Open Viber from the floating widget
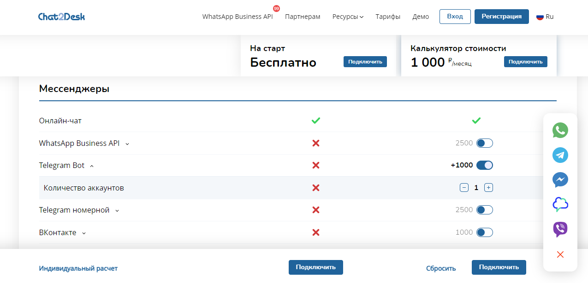 coord(560,229)
